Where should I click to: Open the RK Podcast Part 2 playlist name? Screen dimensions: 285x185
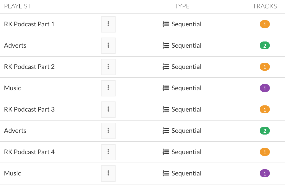29,67
